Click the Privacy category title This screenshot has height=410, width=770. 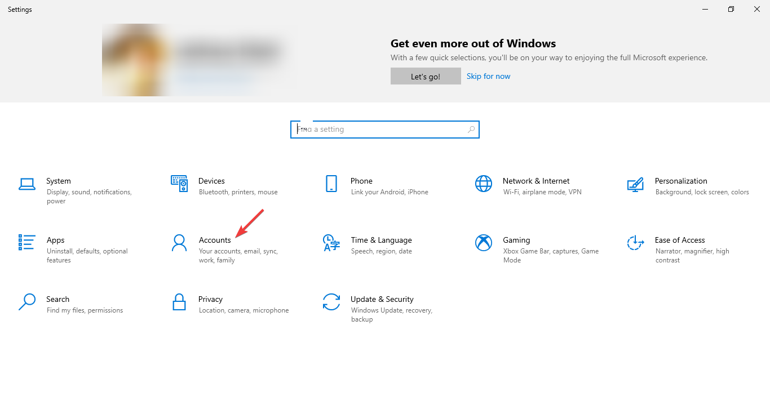[210, 299]
